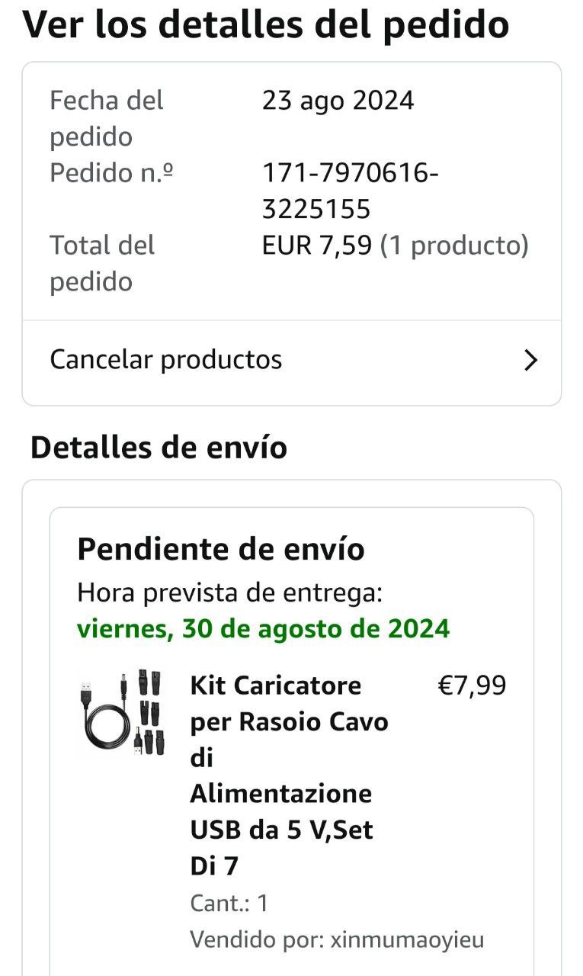Click the green delivery date viernes 30 de agosto
Viewport: 583px width, 976px height.
click(x=263, y=629)
